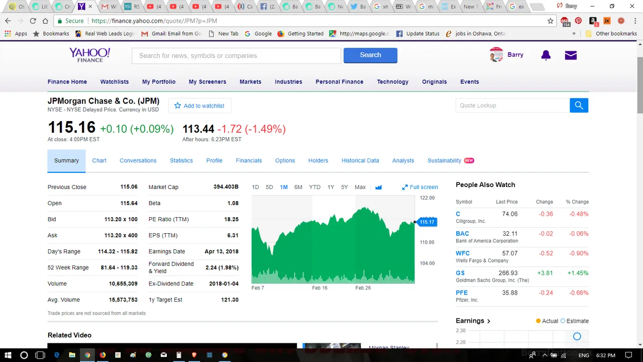Open Gmail bookmark in bookmarks bar

click(x=171, y=34)
